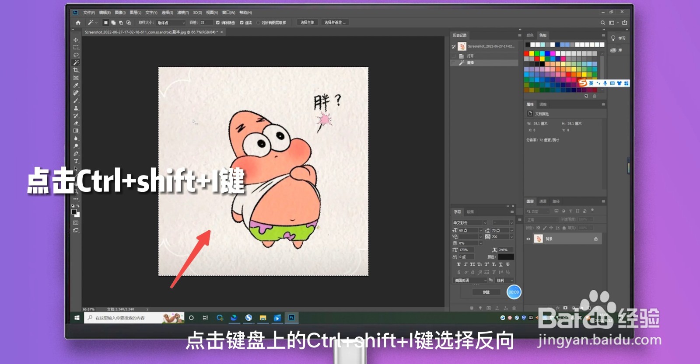The image size is (700, 364).
Task: Click the delete swatch trash icon
Action: click(595, 96)
